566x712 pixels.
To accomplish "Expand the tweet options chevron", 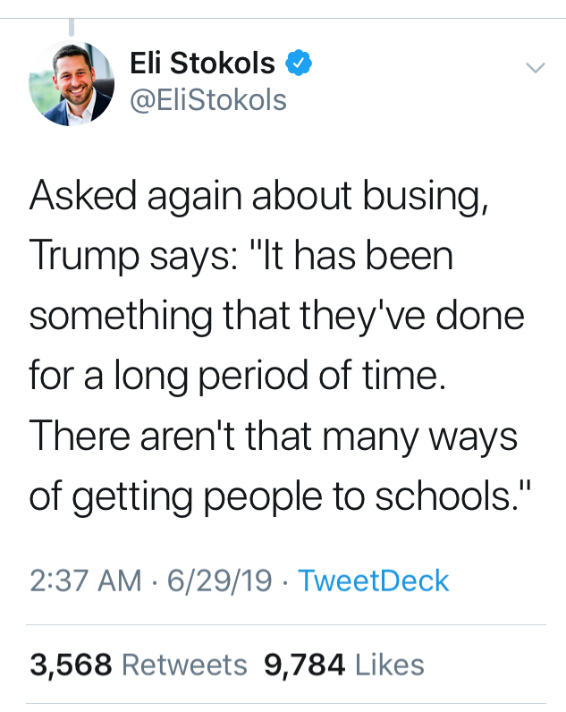I will [x=535, y=67].
